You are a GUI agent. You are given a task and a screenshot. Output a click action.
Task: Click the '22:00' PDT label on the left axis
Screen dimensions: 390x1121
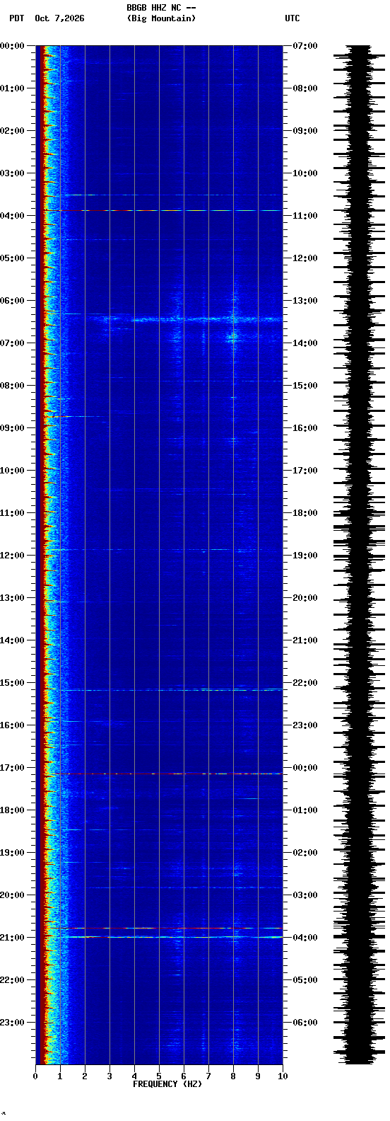(12, 980)
